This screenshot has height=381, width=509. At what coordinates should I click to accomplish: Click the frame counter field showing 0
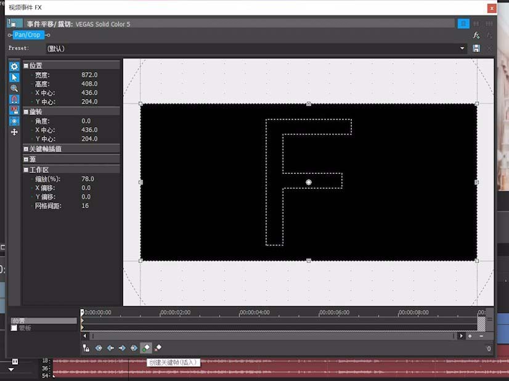488,349
